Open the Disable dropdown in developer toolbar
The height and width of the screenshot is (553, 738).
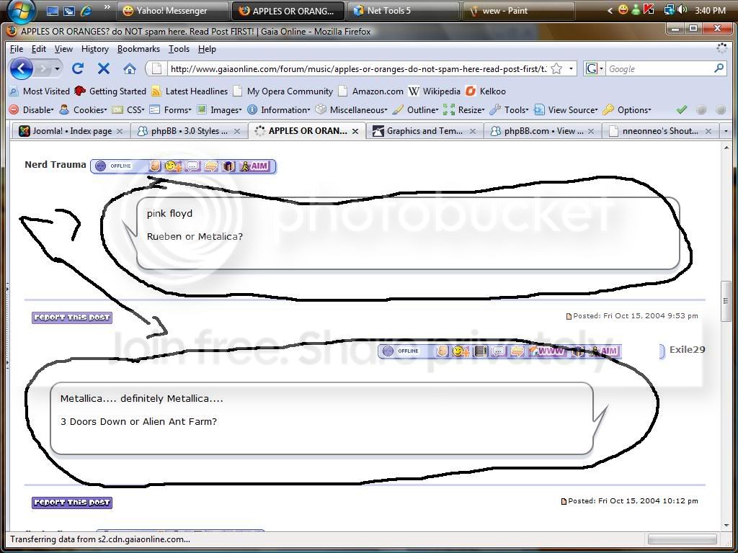pos(32,110)
